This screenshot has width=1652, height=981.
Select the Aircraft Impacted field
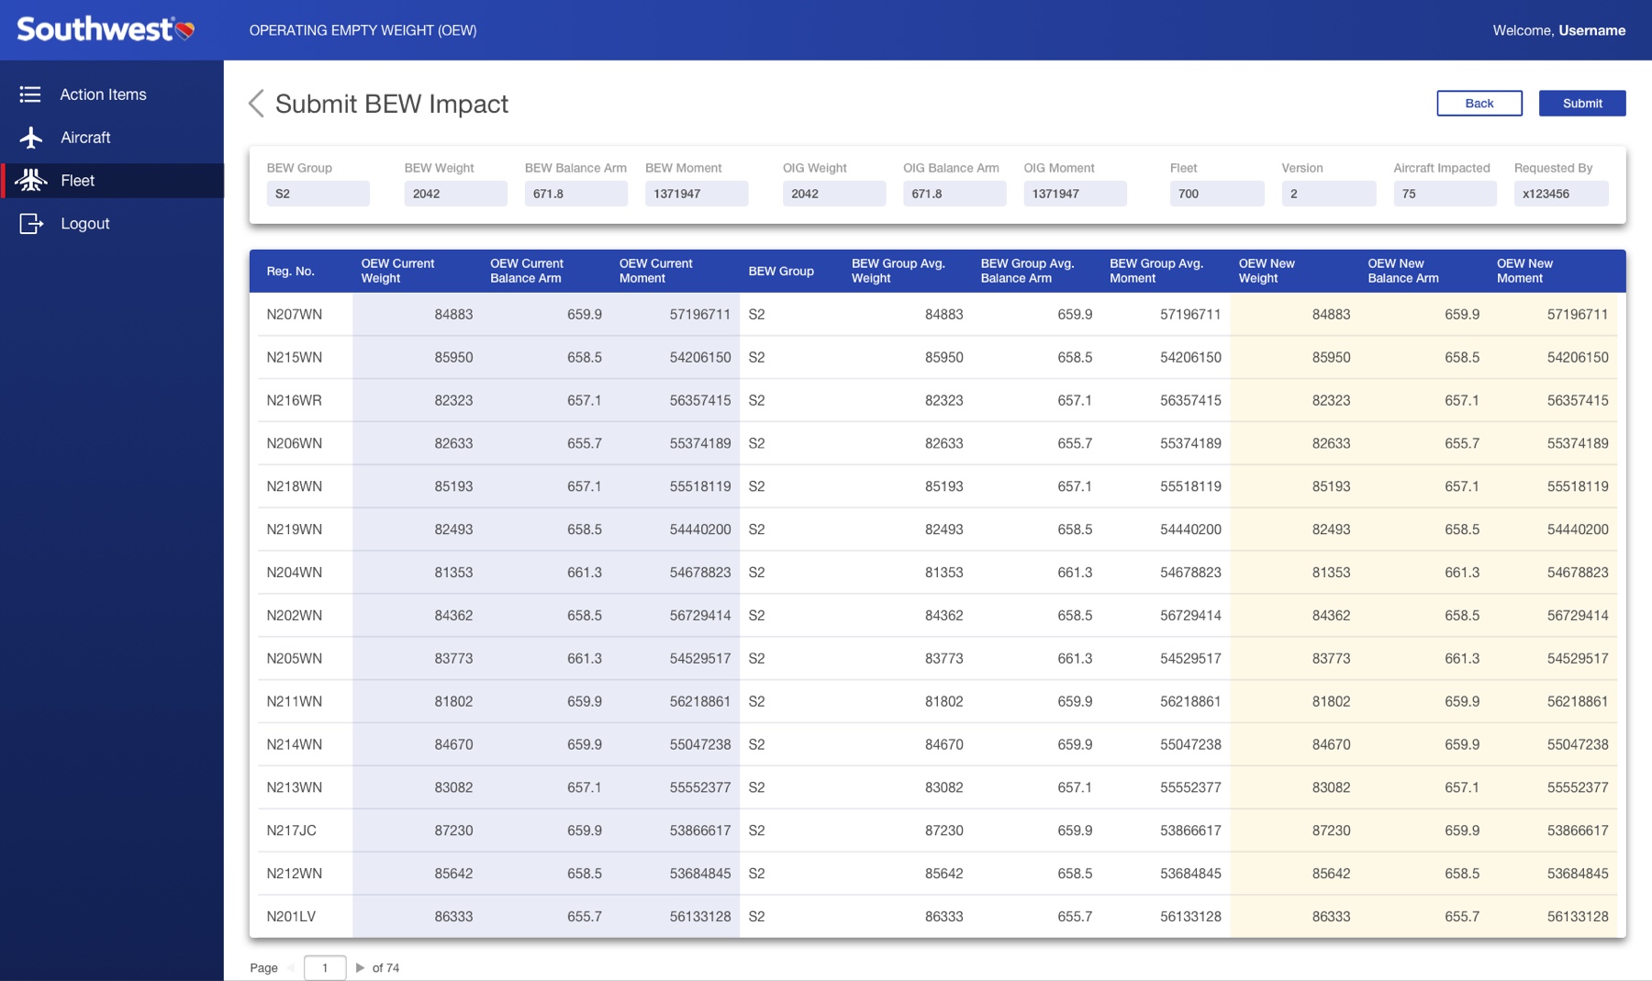point(1444,194)
